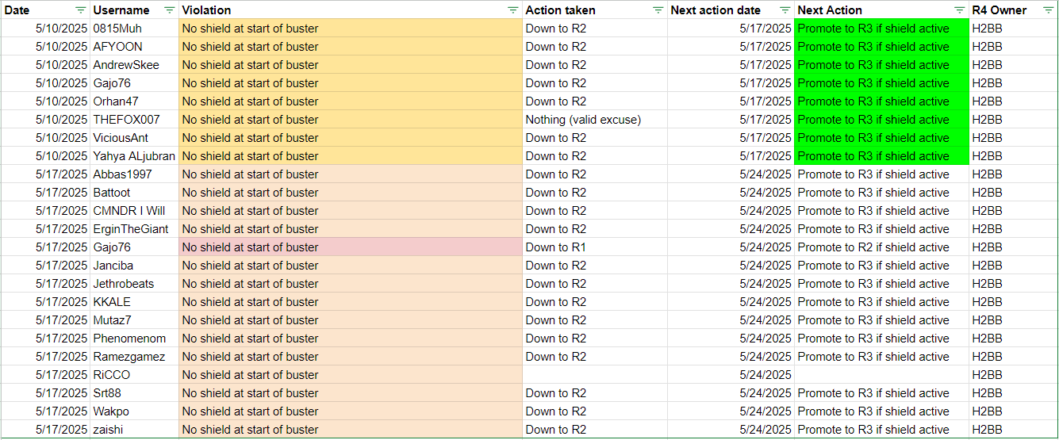Click the Yahya ALjubran username cell

(x=134, y=156)
